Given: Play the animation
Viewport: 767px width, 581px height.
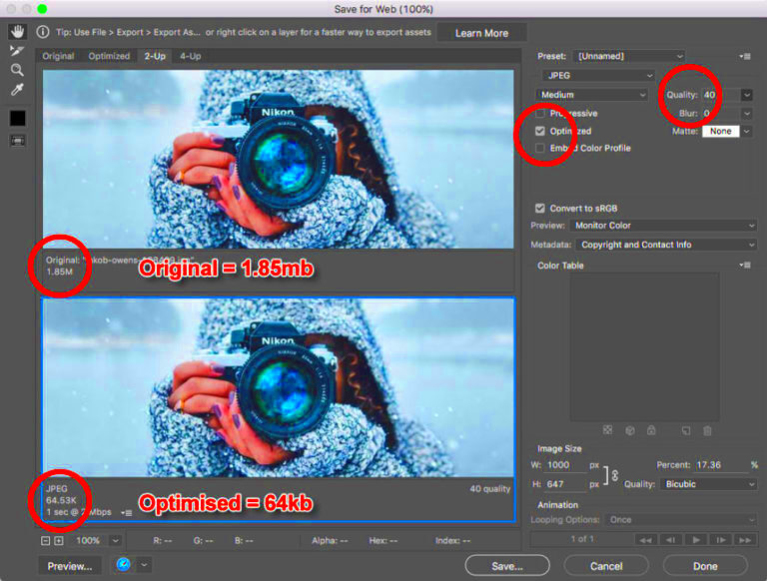Looking at the screenshot, I should [695, 540].
